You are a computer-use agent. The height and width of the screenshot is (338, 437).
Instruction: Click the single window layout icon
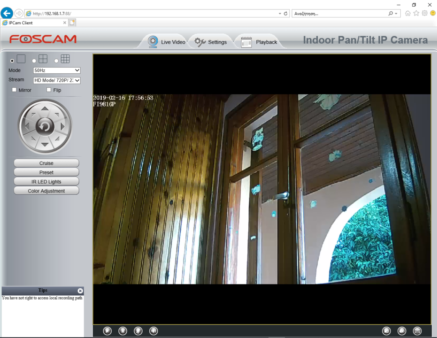pos(21,59)
